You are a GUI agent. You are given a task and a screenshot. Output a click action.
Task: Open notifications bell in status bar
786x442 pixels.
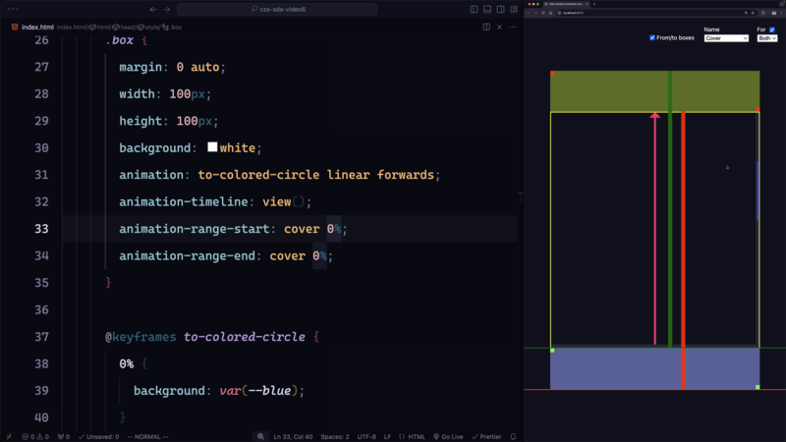(513, 436)
